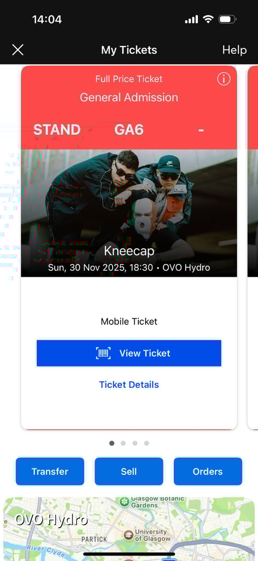This screenshot has width=258, height=561.
Task: Tap the battery status icon
Action: point(227,19)
